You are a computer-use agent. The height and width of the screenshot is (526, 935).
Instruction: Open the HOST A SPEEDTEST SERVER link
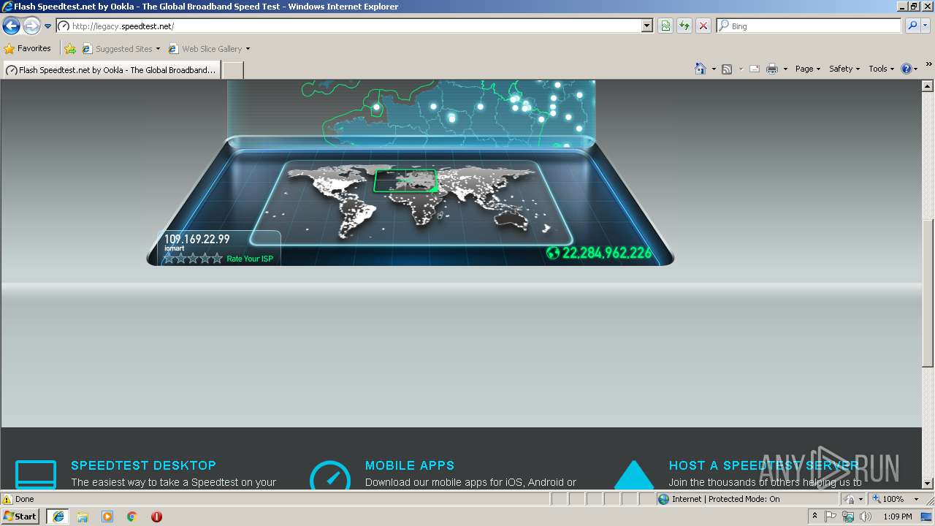(764, 465)
